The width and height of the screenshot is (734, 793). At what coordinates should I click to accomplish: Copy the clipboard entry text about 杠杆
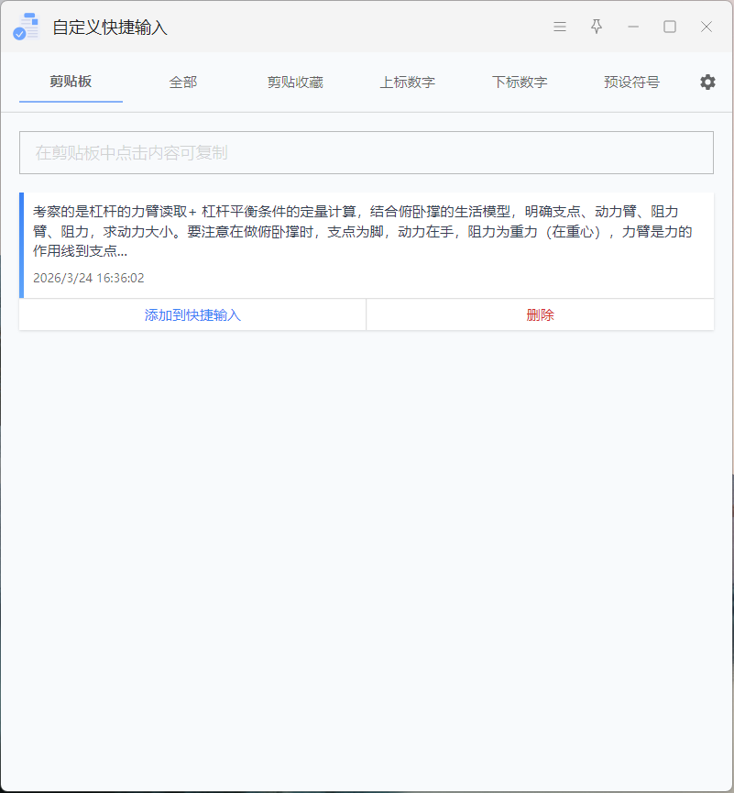(363, 231)
